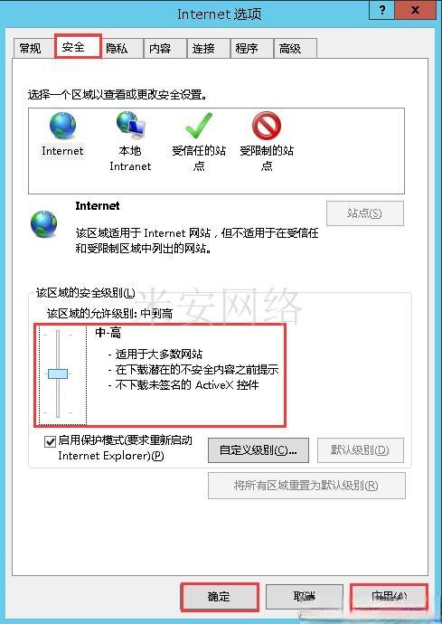Click the large Internet globe beside zone description
The image size is (442, 624).
[43, 224]
